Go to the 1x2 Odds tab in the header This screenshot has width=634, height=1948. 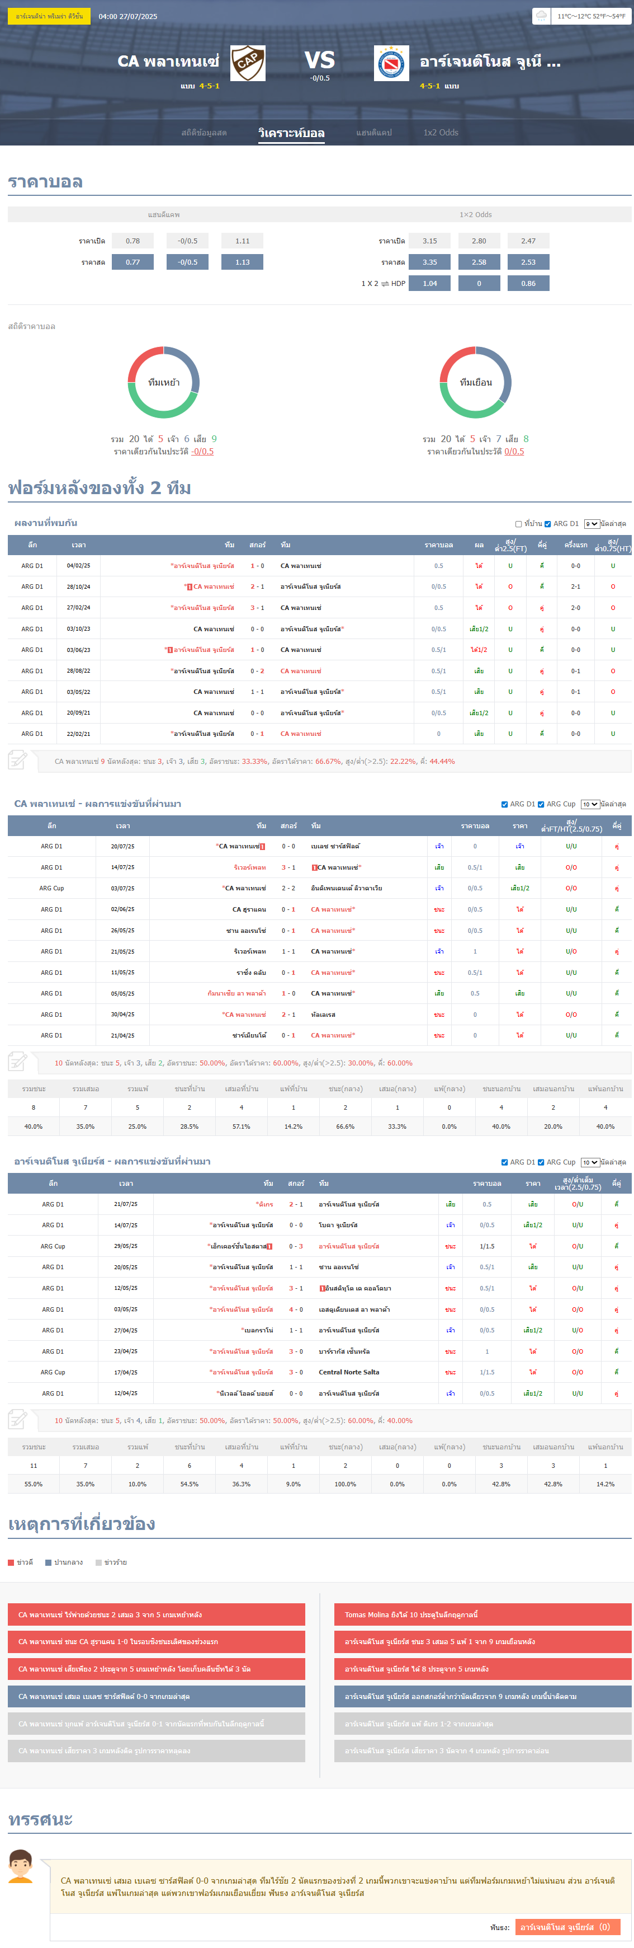tap(441, 132)
